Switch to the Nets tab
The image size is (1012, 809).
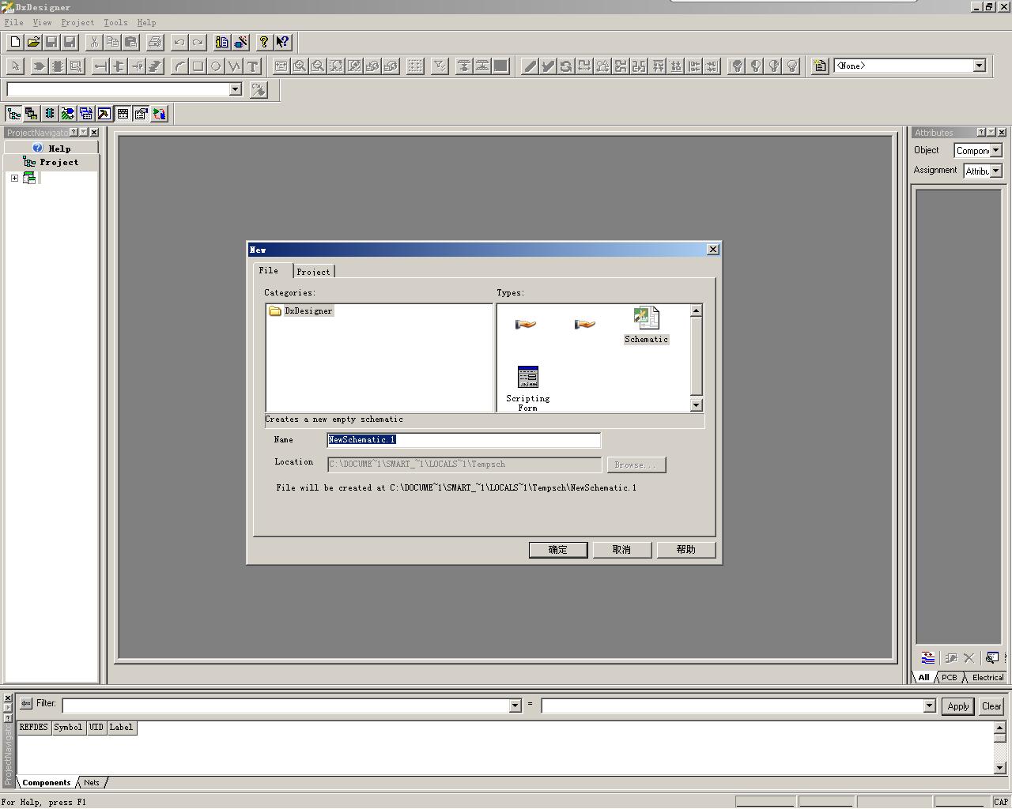click(x=92, y=783)
